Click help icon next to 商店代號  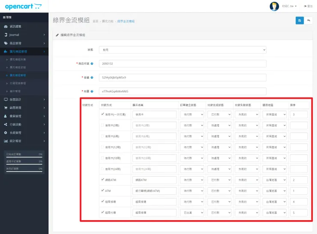click(x=92, y=63)
